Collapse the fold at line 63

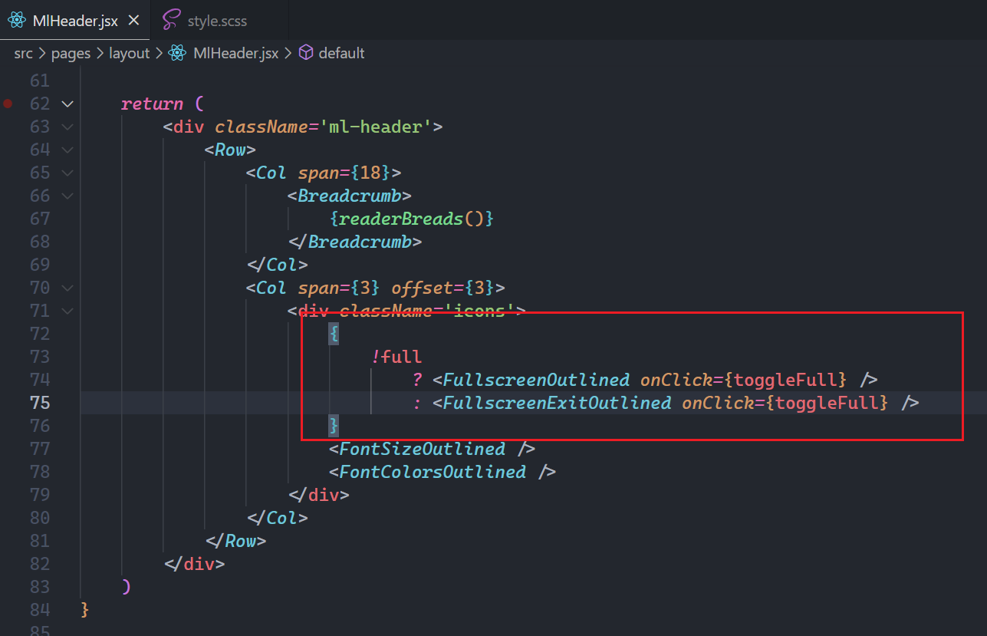point(67,127)
